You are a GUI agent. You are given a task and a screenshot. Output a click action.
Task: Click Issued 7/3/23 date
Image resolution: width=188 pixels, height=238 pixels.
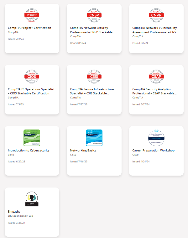point(16,104)
